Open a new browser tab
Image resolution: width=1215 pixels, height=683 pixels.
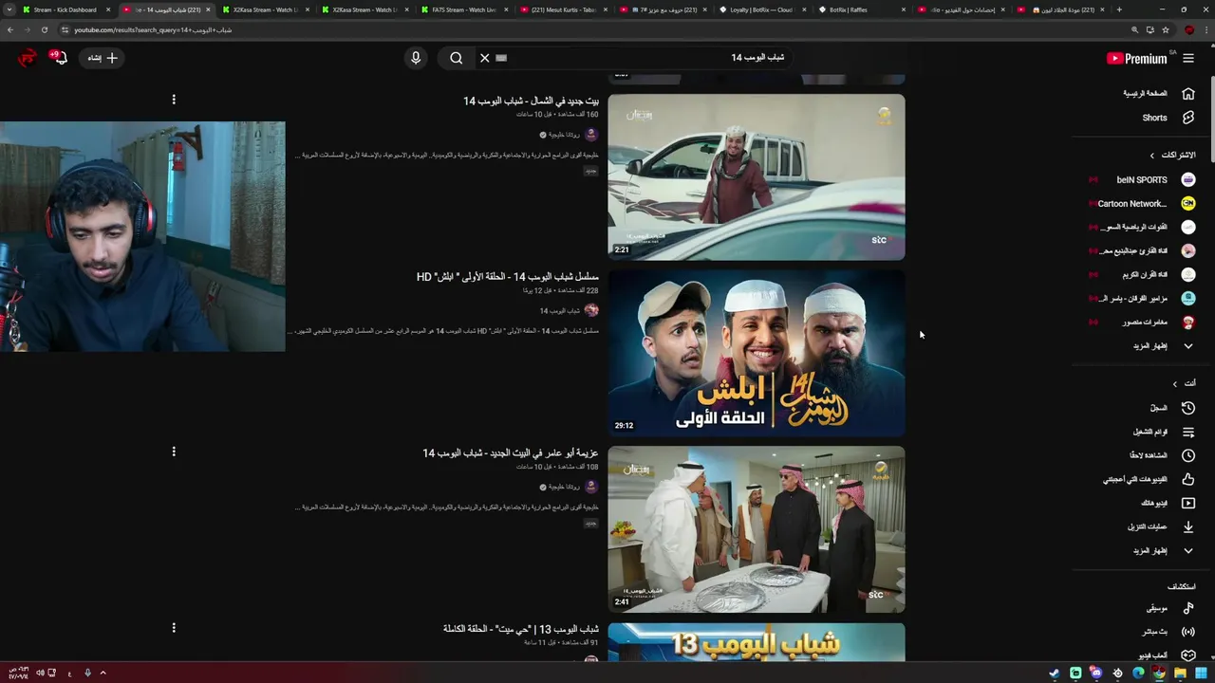pos(1119,9)
